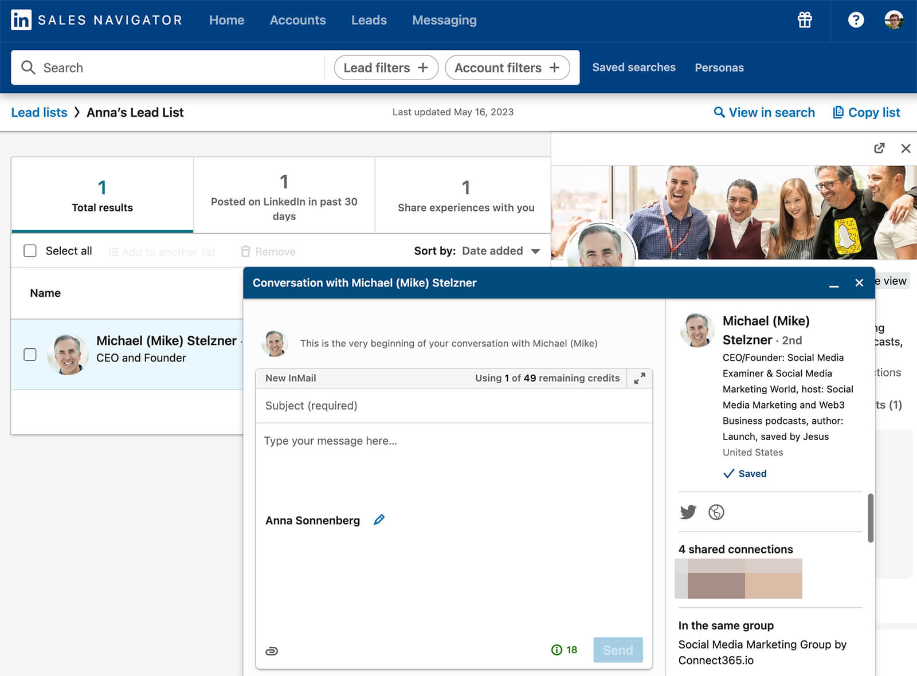
Task: Click the info icon next to 18
Action: (x=557, y=650)
